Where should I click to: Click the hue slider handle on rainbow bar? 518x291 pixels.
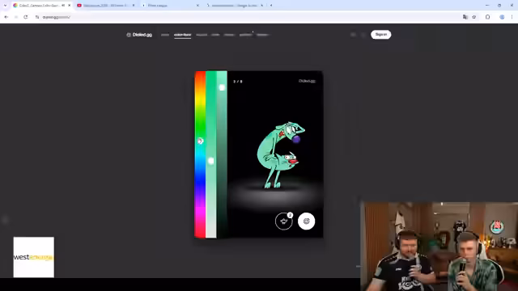point(200,141)
